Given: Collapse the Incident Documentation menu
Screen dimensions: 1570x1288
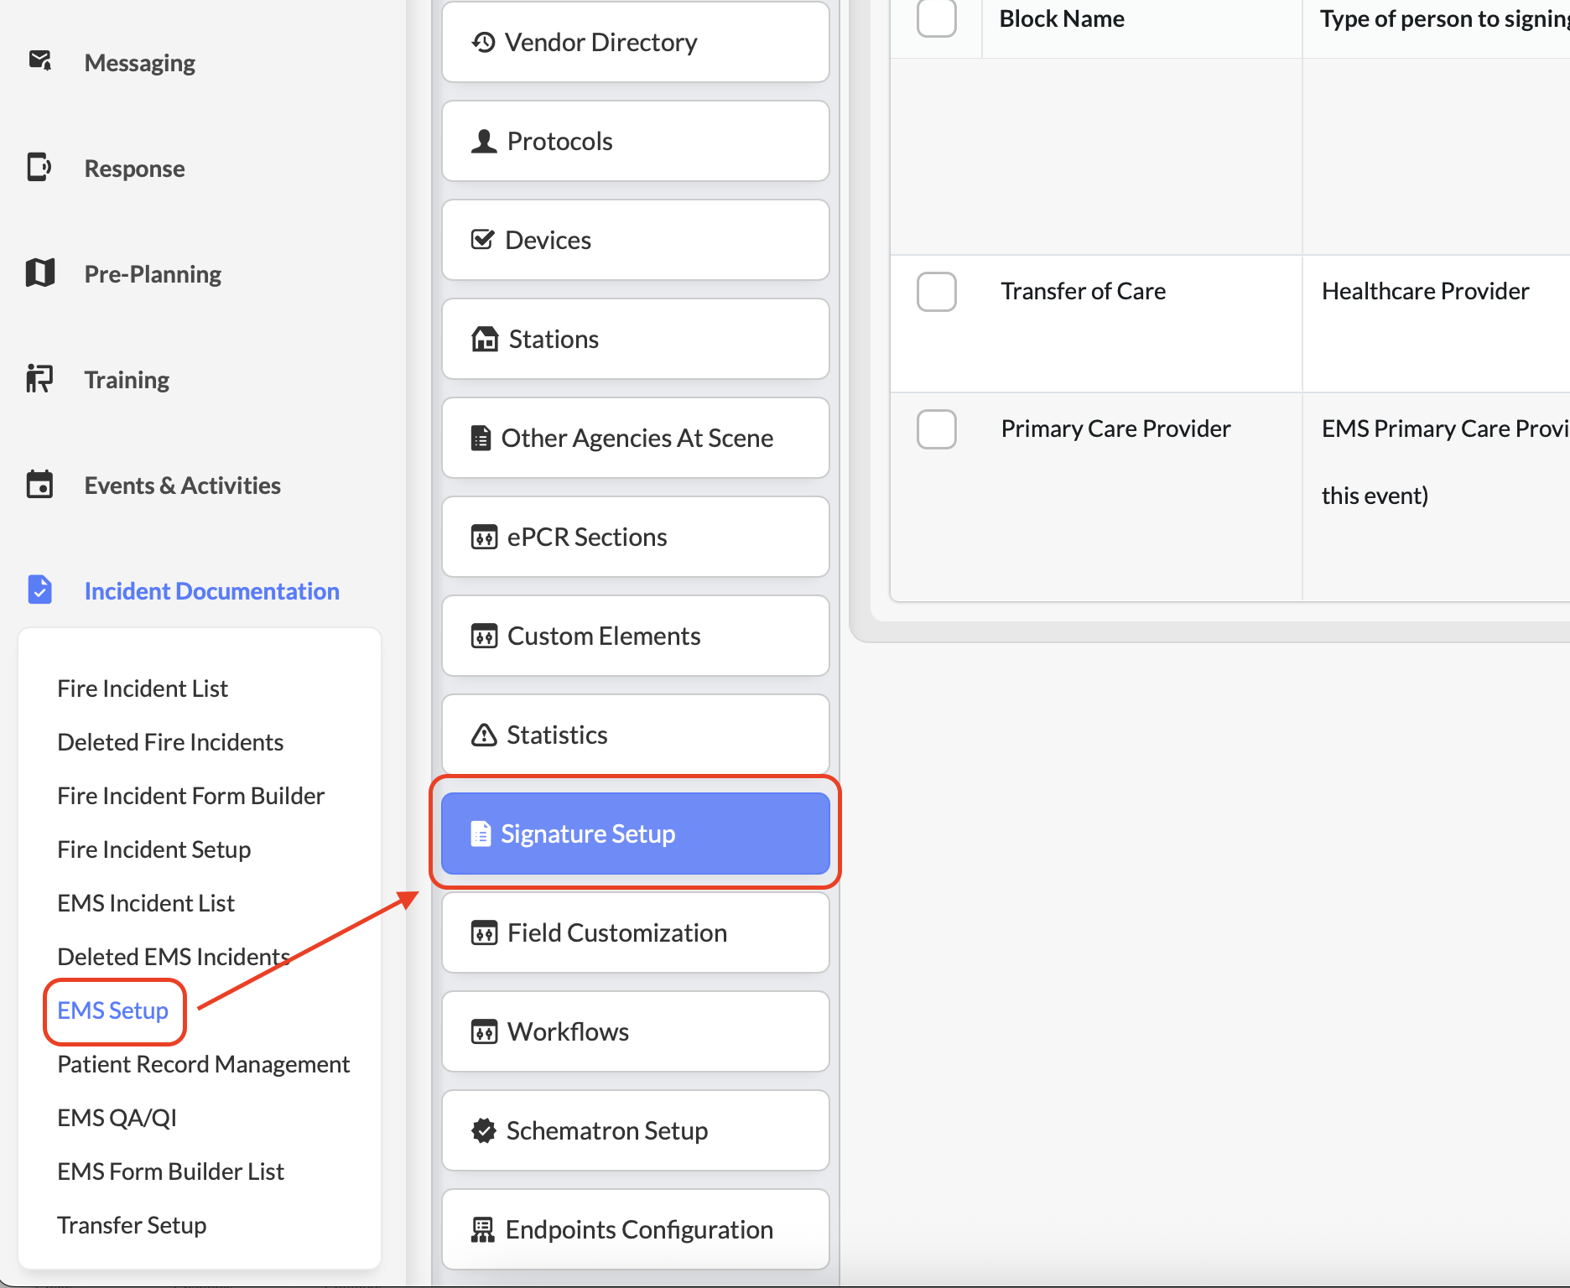Looking at the screenshot, I should click(211, 591).
